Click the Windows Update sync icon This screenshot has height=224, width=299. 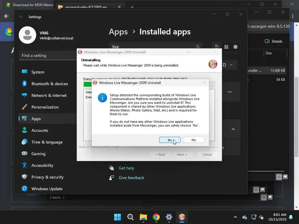[25, 189]
